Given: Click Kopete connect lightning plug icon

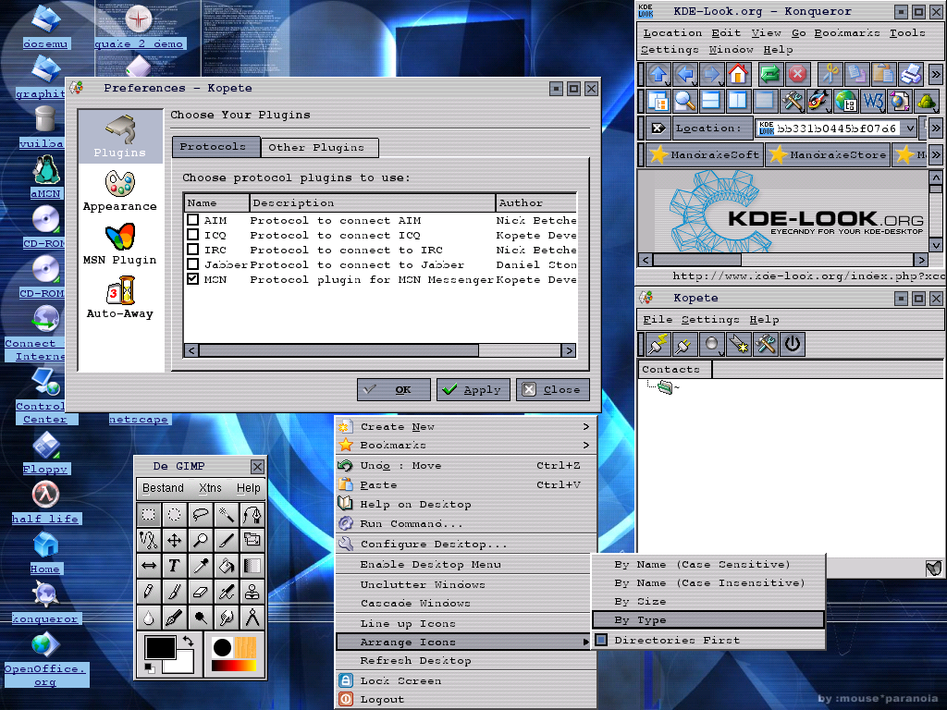Looking at the screenshot, I should [x=658, y=344].
